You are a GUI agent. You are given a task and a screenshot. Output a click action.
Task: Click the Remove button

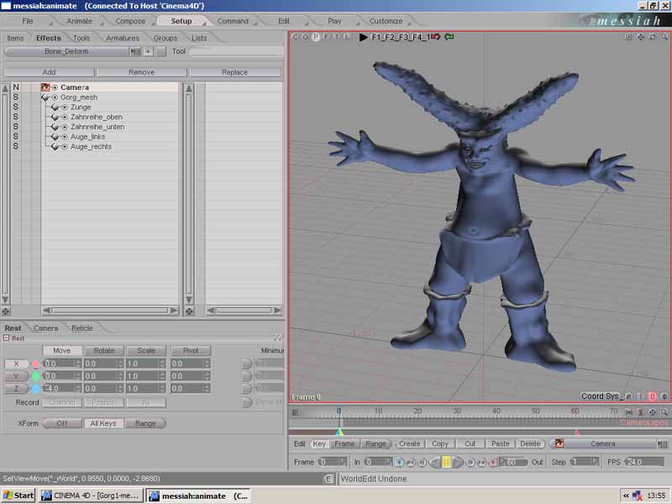click(141, 72)
